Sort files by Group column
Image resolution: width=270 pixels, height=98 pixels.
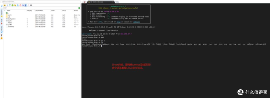pyautogui.click(x=64, y=11)
